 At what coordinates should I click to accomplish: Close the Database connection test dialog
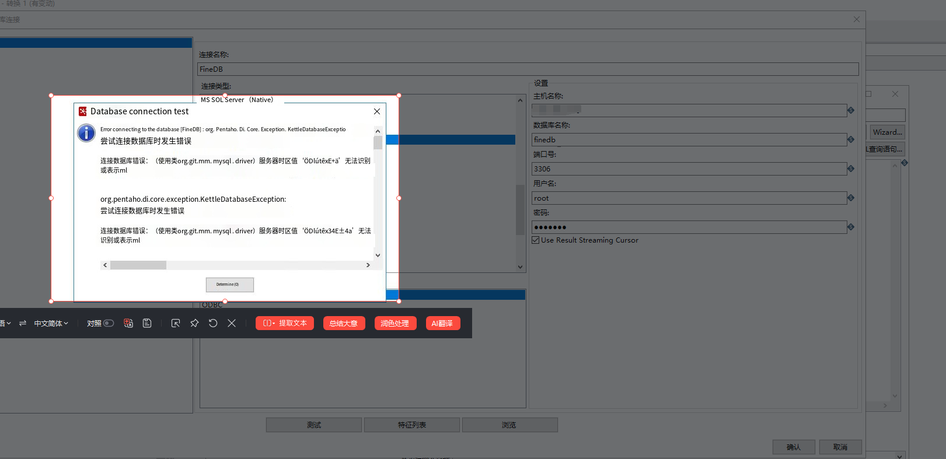pos(377,111)
